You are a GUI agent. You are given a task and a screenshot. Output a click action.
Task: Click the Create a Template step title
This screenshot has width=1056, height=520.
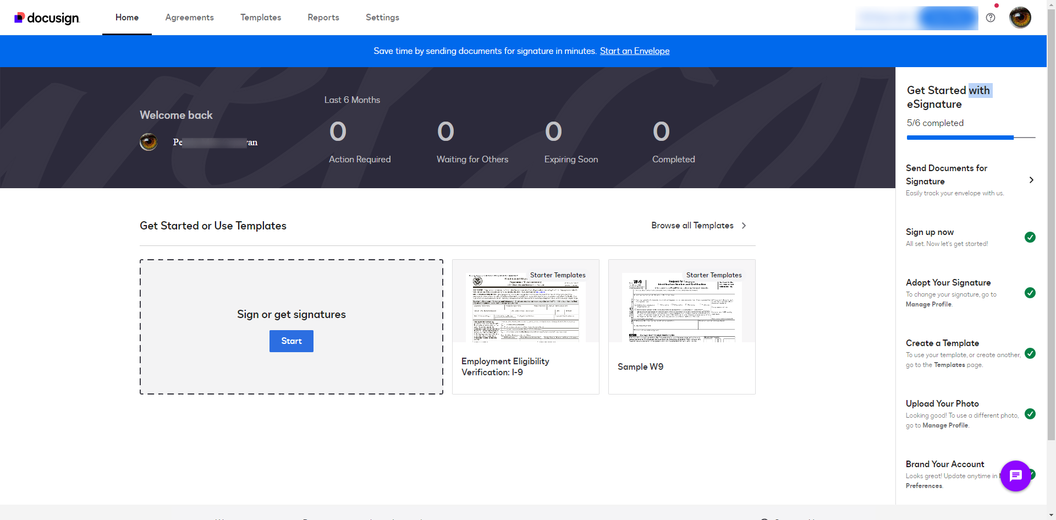[942, 343]
